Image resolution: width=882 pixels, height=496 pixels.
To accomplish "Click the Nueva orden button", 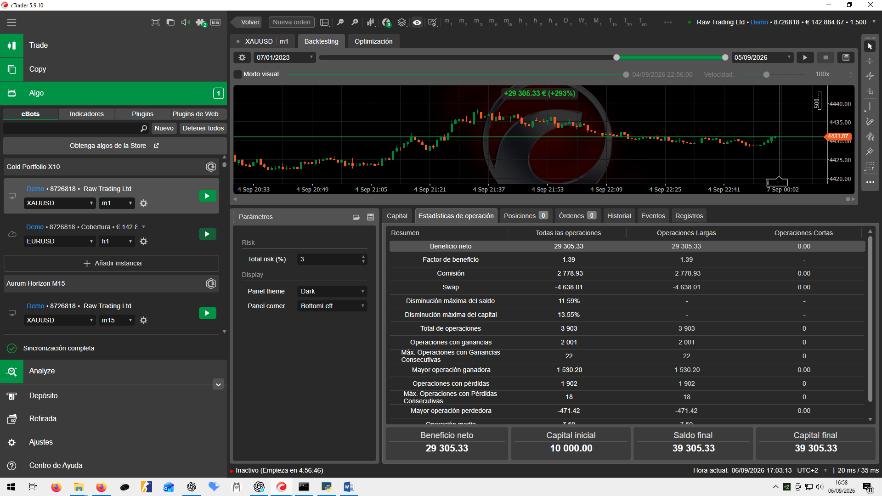I will (x=291, y=22).
